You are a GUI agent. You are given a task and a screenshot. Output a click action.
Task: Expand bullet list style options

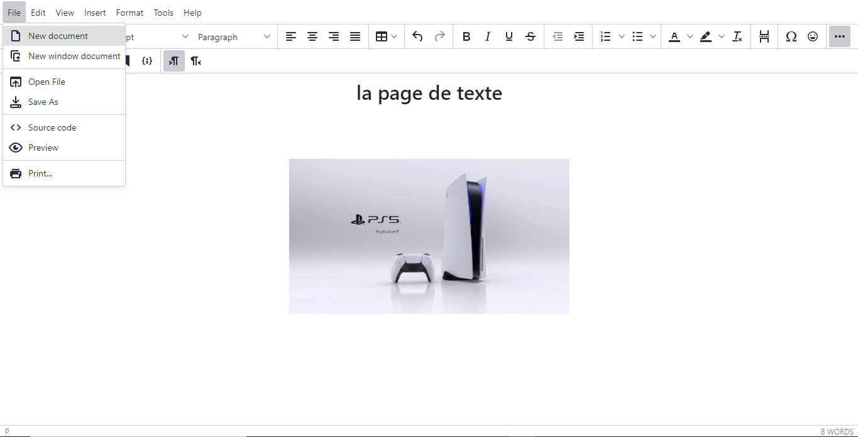653,36
